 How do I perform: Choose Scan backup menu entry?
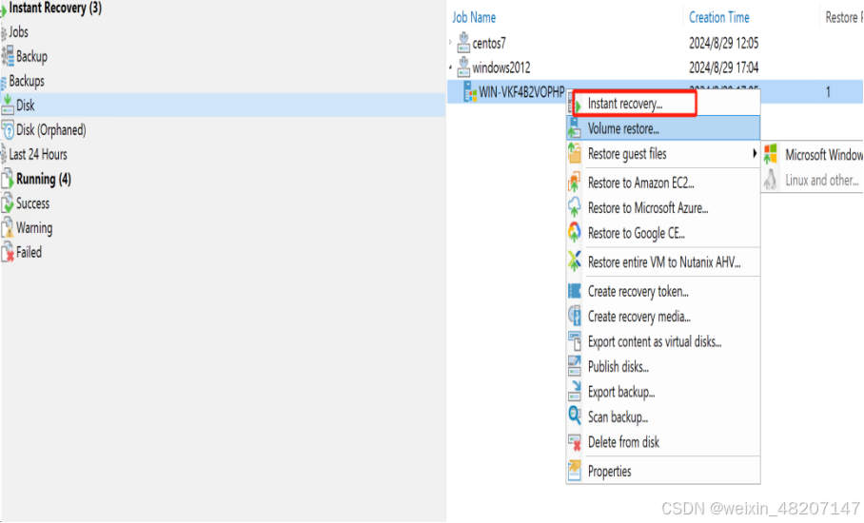coord(663,416)
